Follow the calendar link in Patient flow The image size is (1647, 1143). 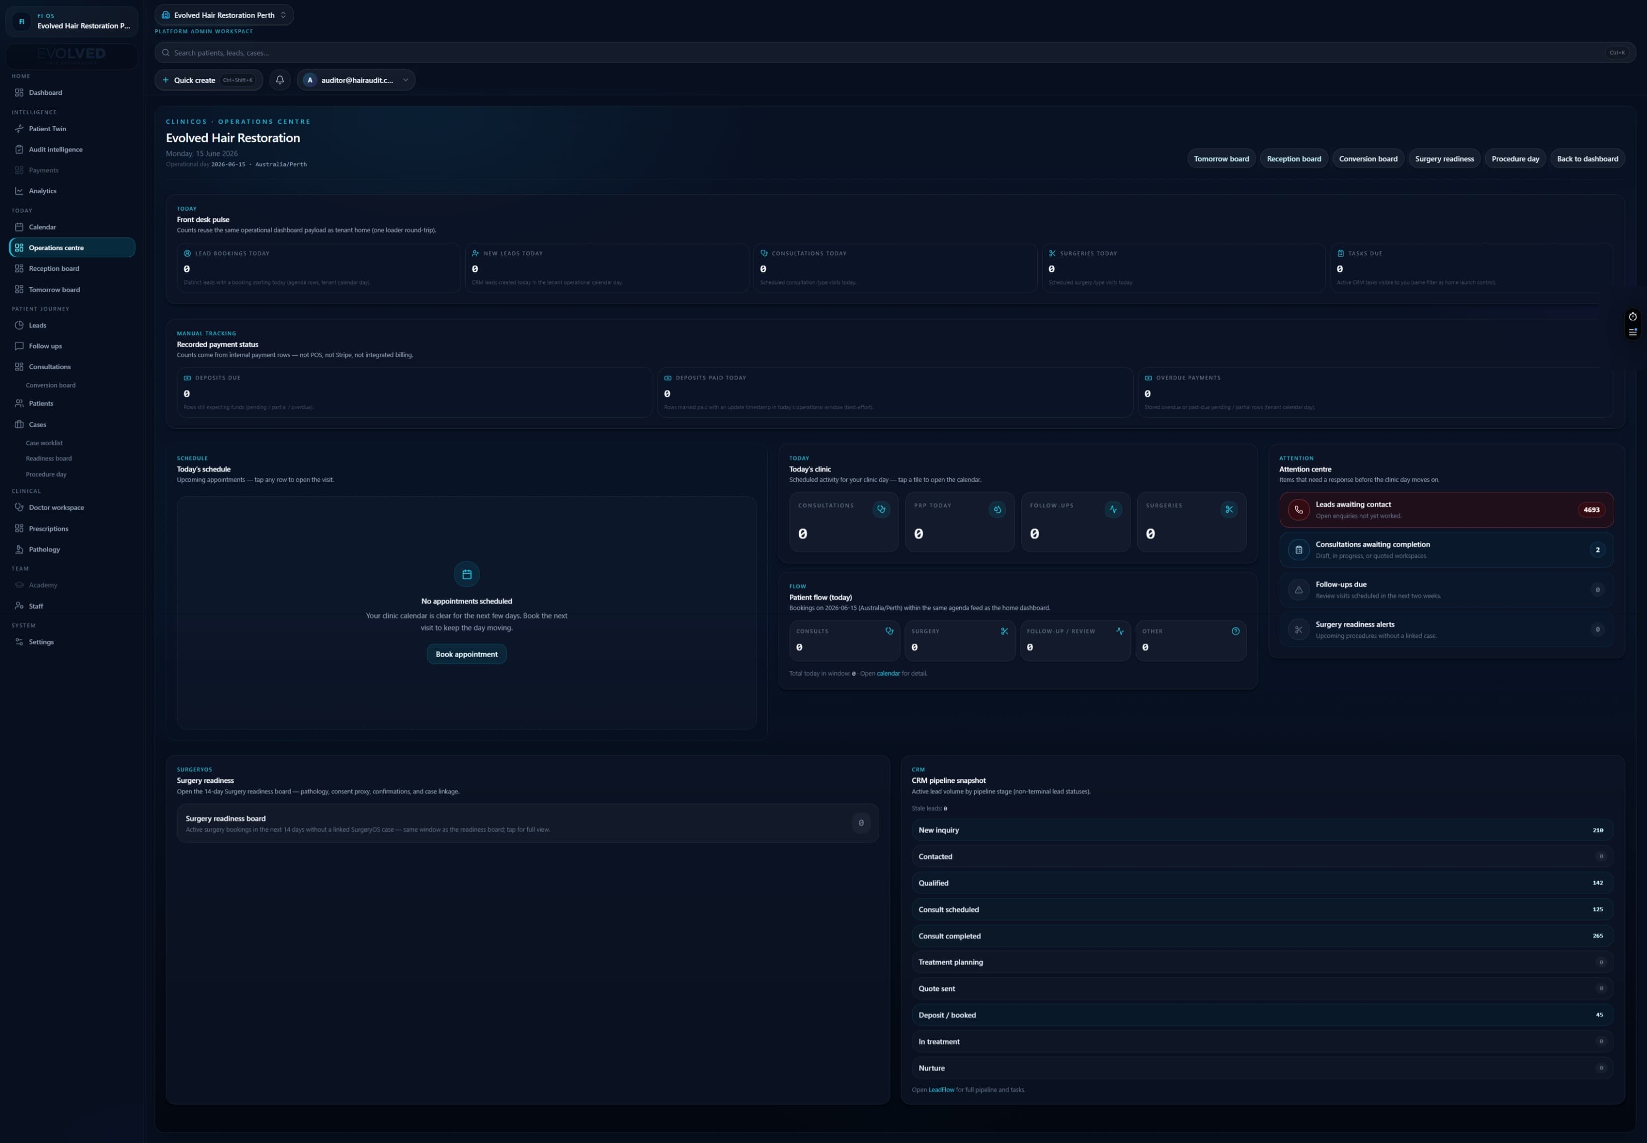pos(888,674)
